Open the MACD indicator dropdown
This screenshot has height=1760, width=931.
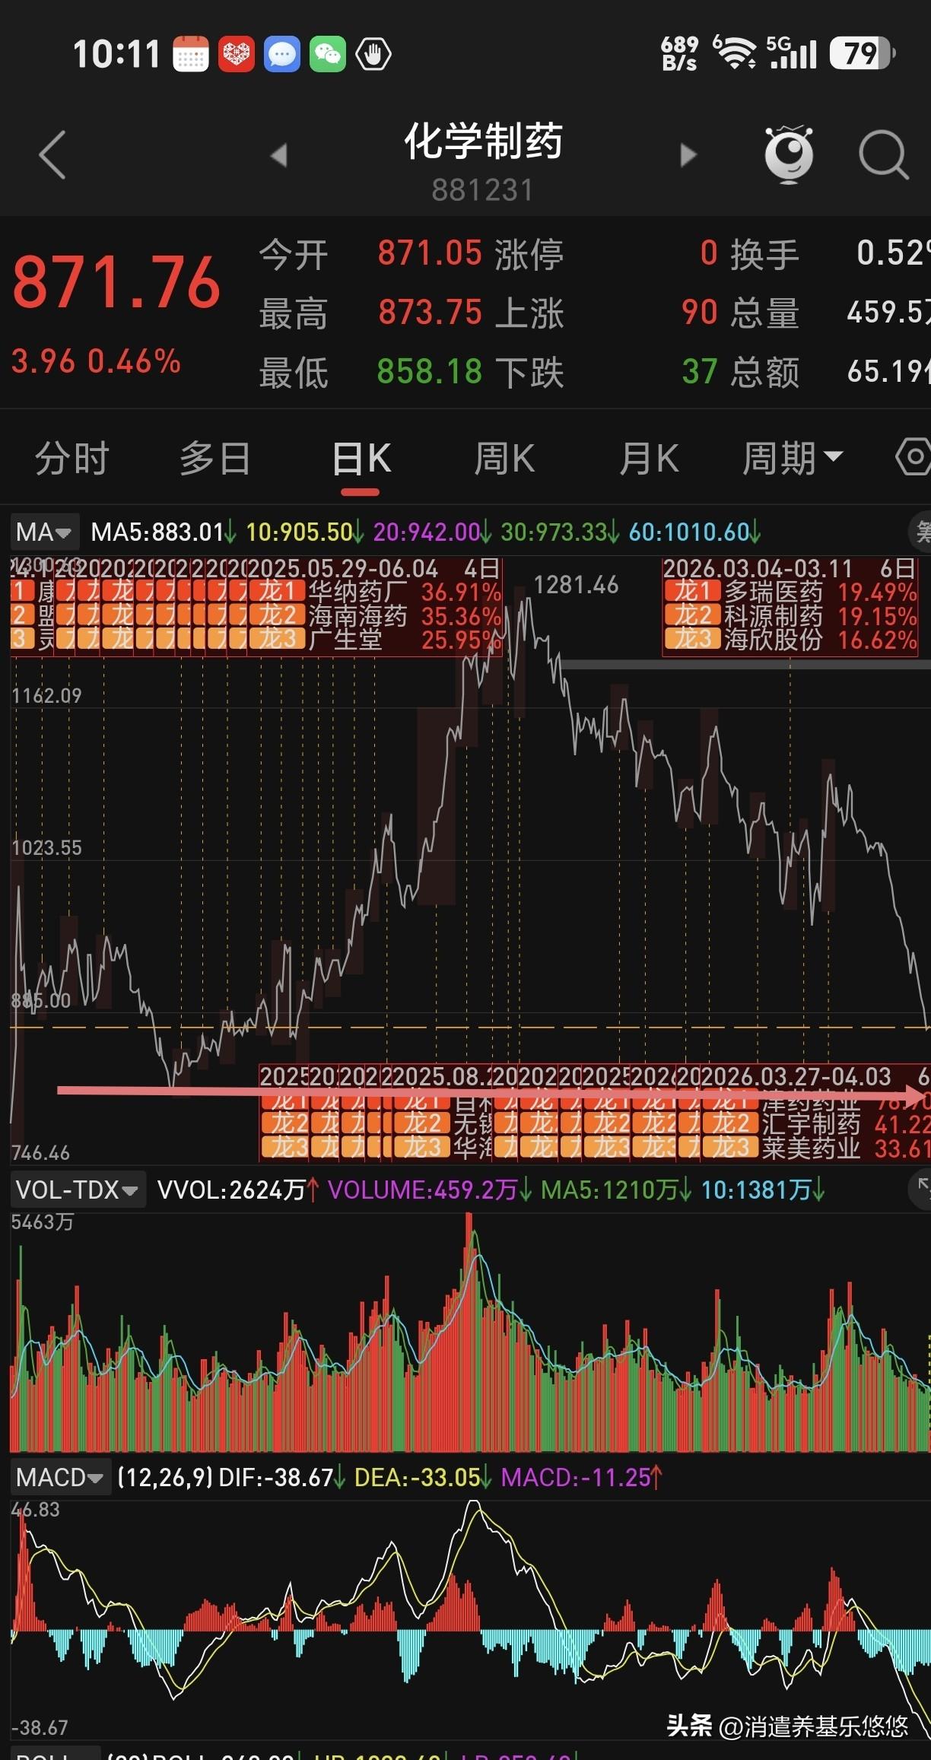pos(59,1477)
